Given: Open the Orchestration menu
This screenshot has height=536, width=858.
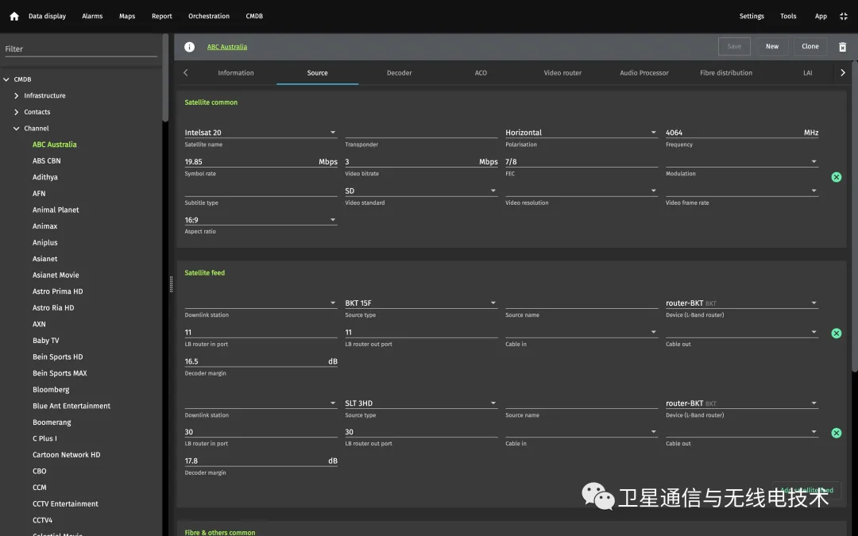Looking at the screenshot, I should point(209,17).
